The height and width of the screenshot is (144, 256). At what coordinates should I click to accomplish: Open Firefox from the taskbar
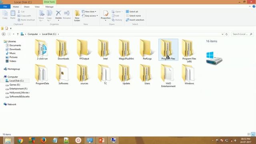(x=43, y=140)
